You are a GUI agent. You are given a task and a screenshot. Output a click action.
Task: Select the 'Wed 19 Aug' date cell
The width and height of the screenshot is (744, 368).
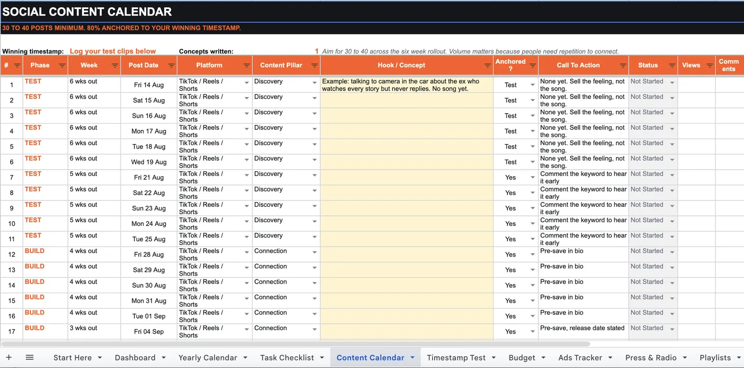pyautogui.click(x=149, y=162)
